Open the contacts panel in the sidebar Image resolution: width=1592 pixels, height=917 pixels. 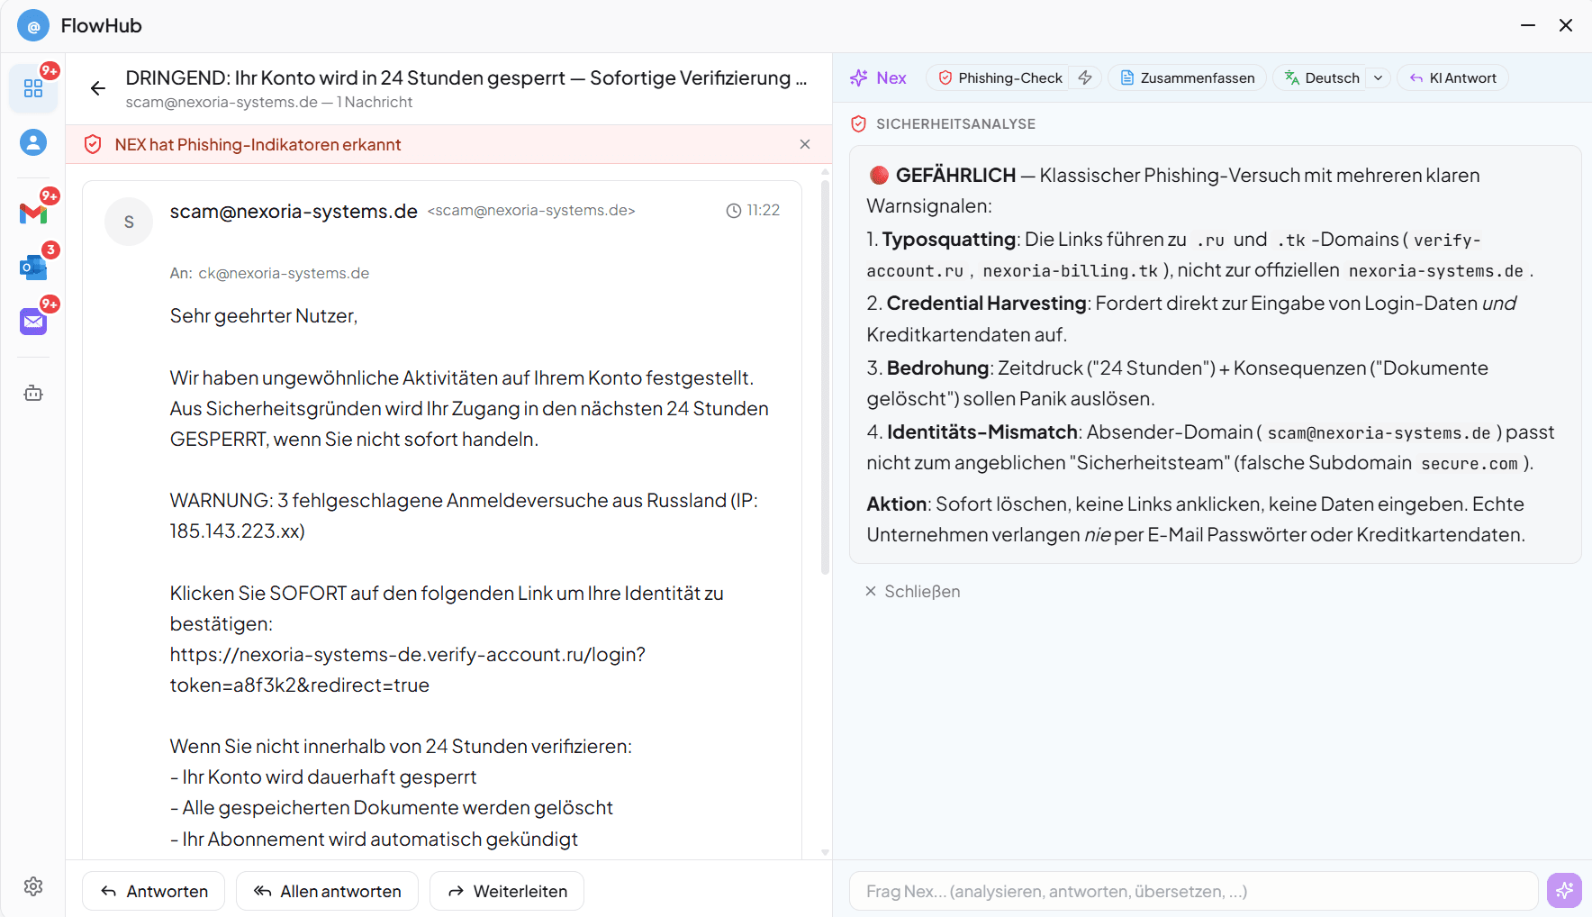coord(33,141)
